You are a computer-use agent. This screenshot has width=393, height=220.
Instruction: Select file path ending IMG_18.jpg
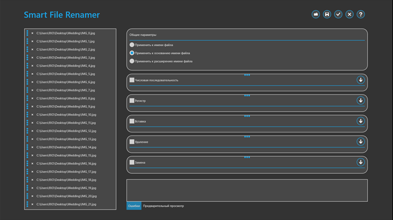(x=66, y=180)
